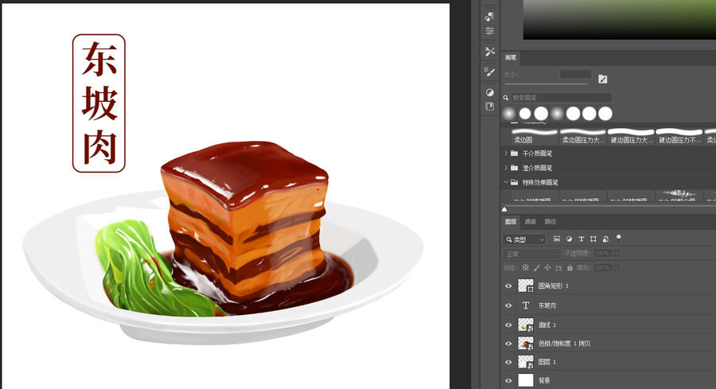Click lock position move icon

[547, 267]
